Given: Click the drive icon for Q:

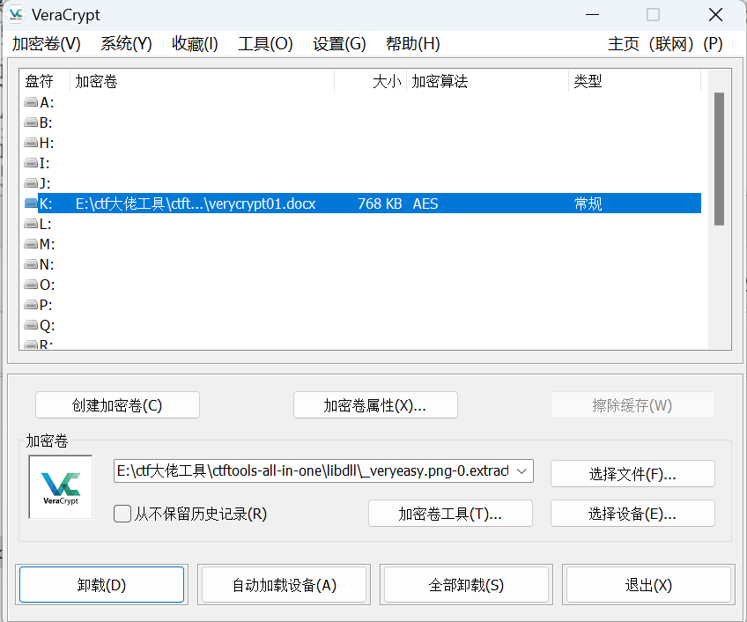Looking at the screenshot, I should 31,325.
